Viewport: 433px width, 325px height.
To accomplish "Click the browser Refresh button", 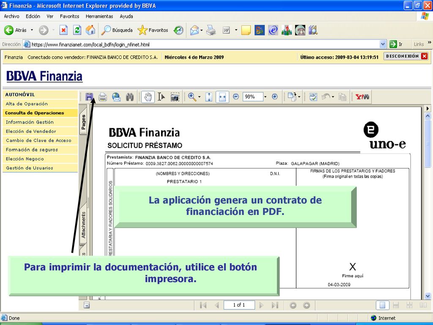I will coord(77,30).
